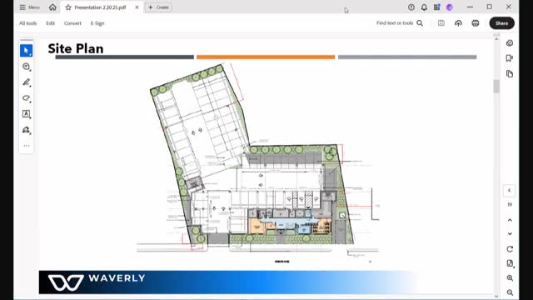Close the Presentation 2.20.25.pdf tab

(x=137, y=7)
